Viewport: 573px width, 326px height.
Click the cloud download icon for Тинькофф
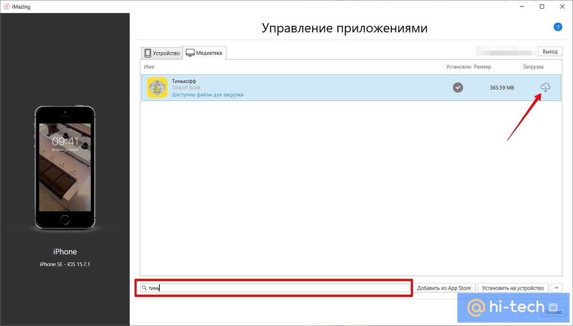point(545,87)
